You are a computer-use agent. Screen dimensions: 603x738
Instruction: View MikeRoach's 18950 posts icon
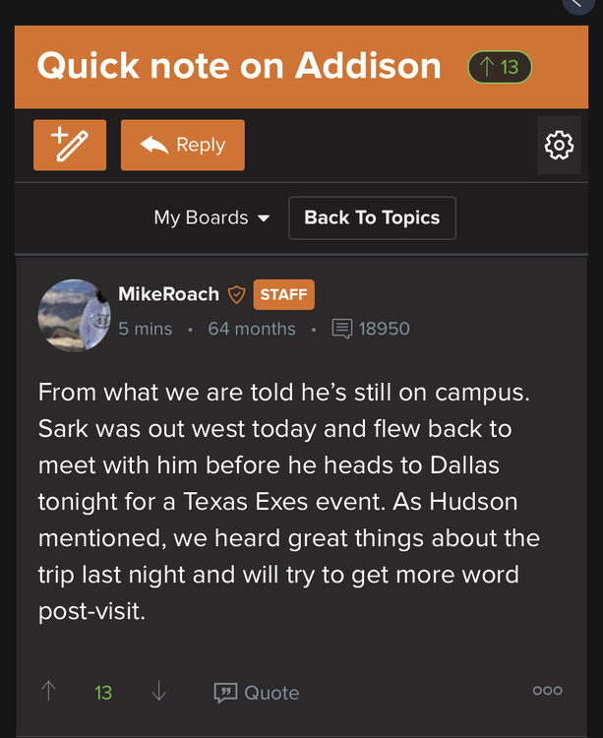342,329
